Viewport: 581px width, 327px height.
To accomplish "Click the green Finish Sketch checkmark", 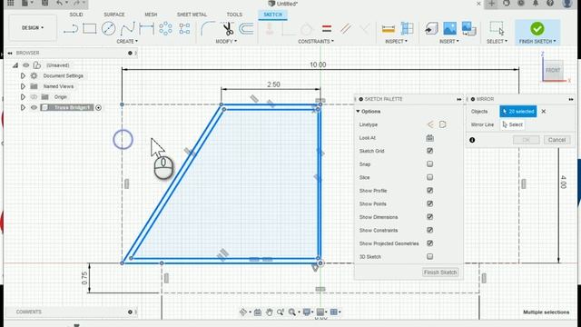I will (537, 28).
